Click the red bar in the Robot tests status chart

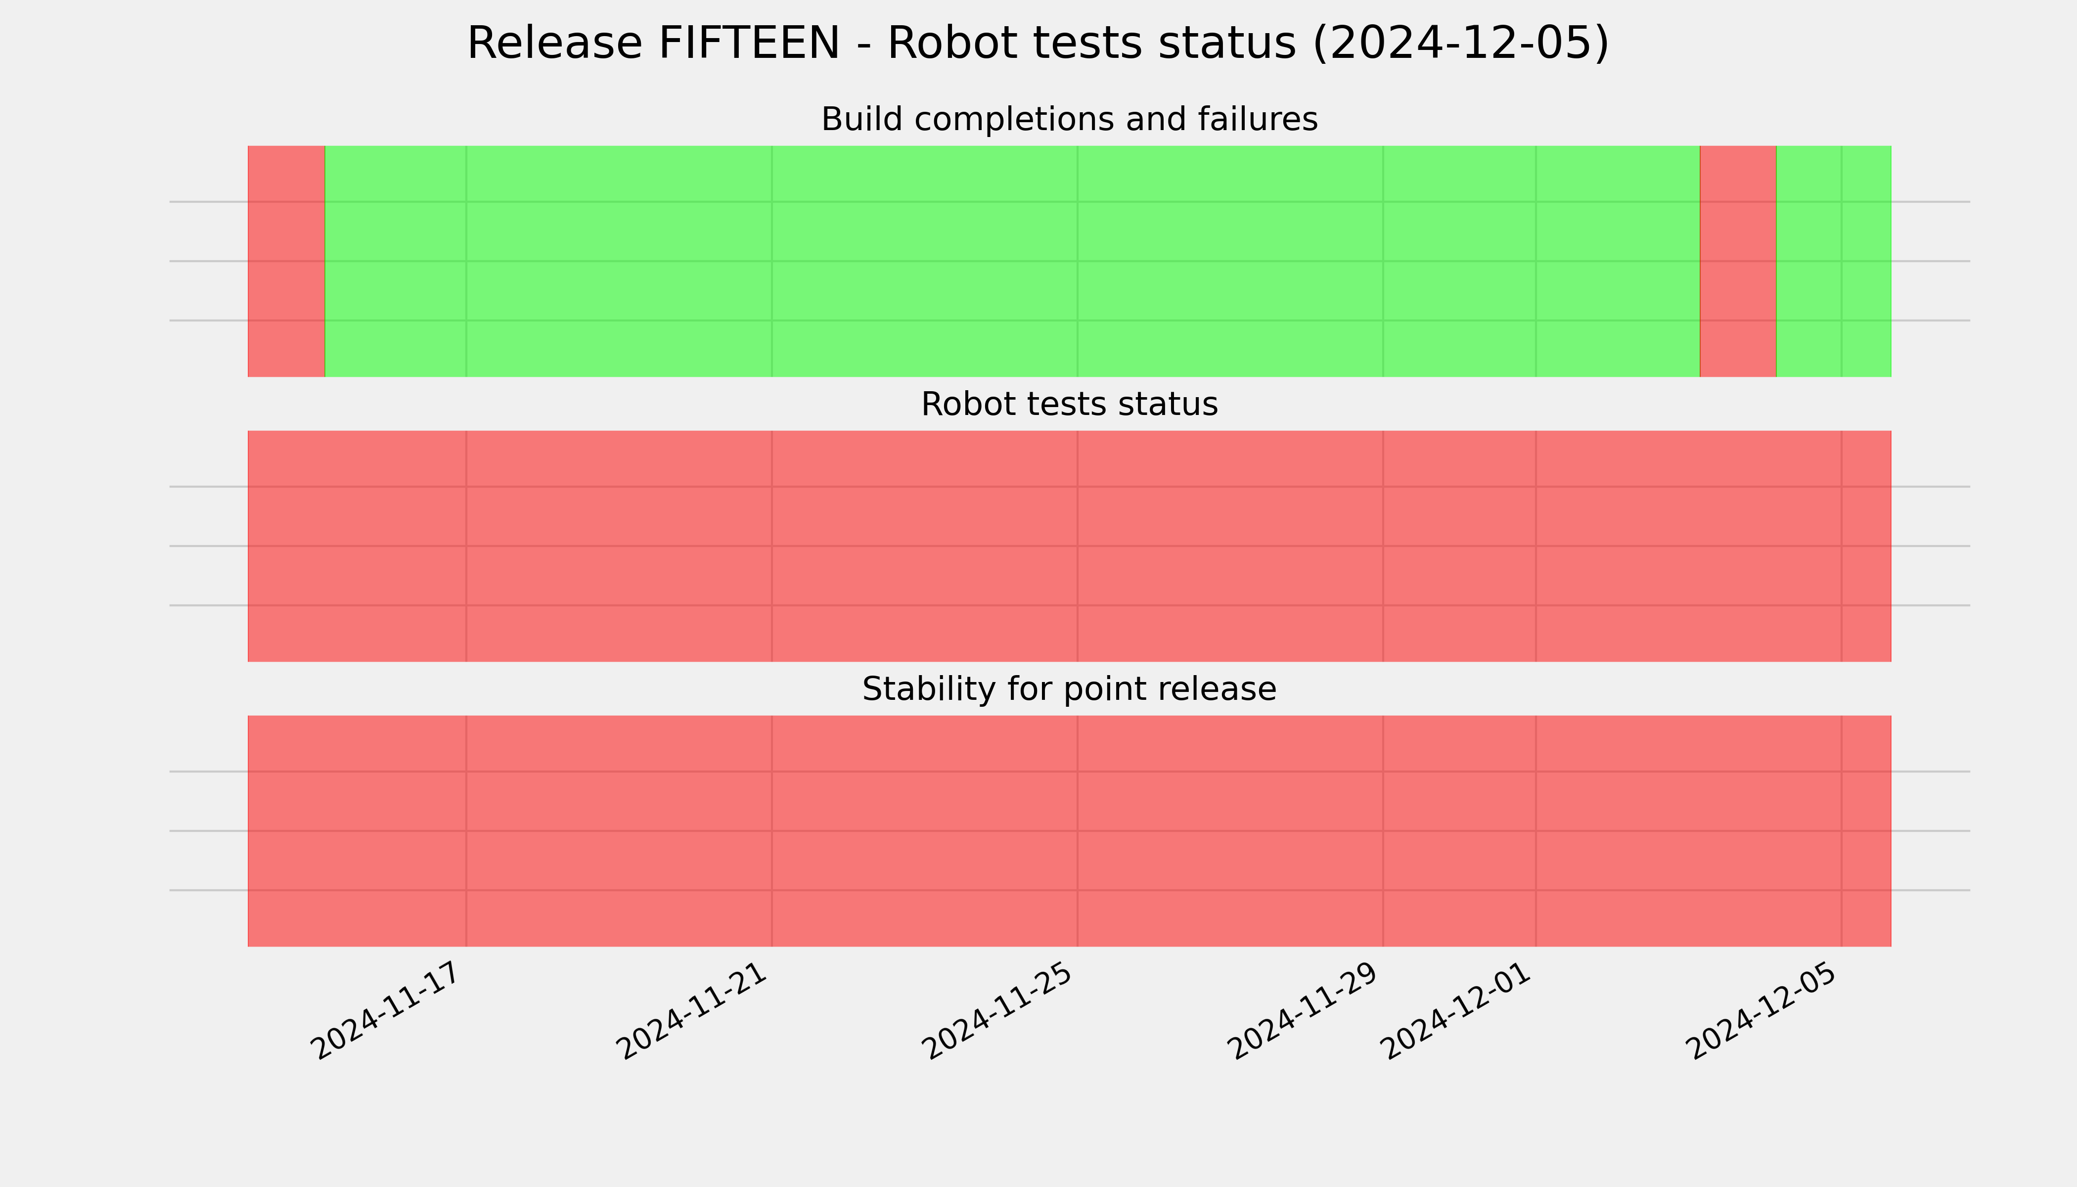[1070, 546]
